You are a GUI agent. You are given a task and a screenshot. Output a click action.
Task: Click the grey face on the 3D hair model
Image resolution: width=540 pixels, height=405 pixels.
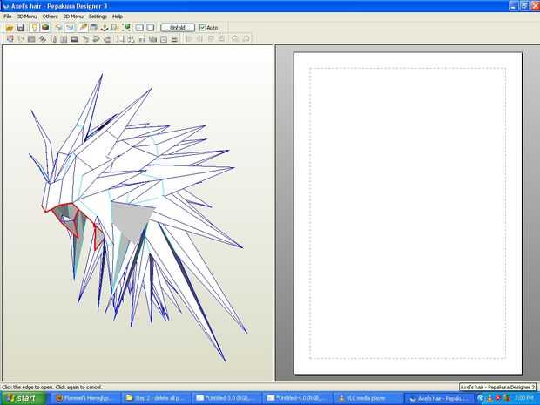point(132,220)
